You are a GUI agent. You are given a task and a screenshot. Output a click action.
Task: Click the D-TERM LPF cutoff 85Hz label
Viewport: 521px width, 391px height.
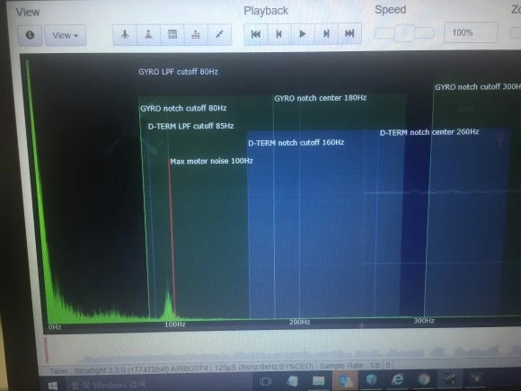[x=190, y=126]
